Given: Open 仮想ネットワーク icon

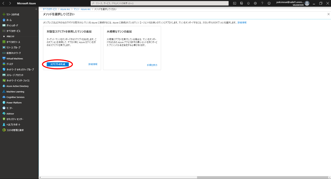Looking at the screenshot, I should [x=4, y=53].
